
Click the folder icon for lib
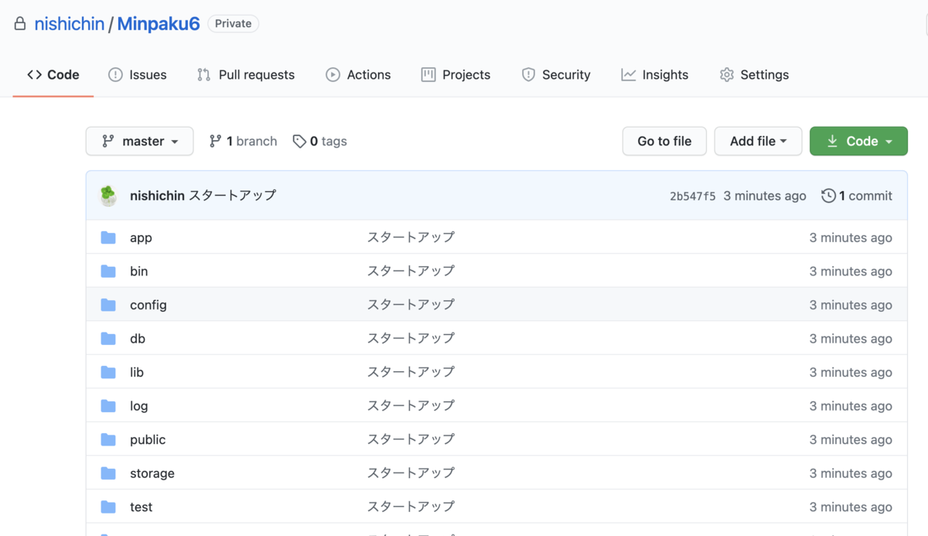(108, 372)
